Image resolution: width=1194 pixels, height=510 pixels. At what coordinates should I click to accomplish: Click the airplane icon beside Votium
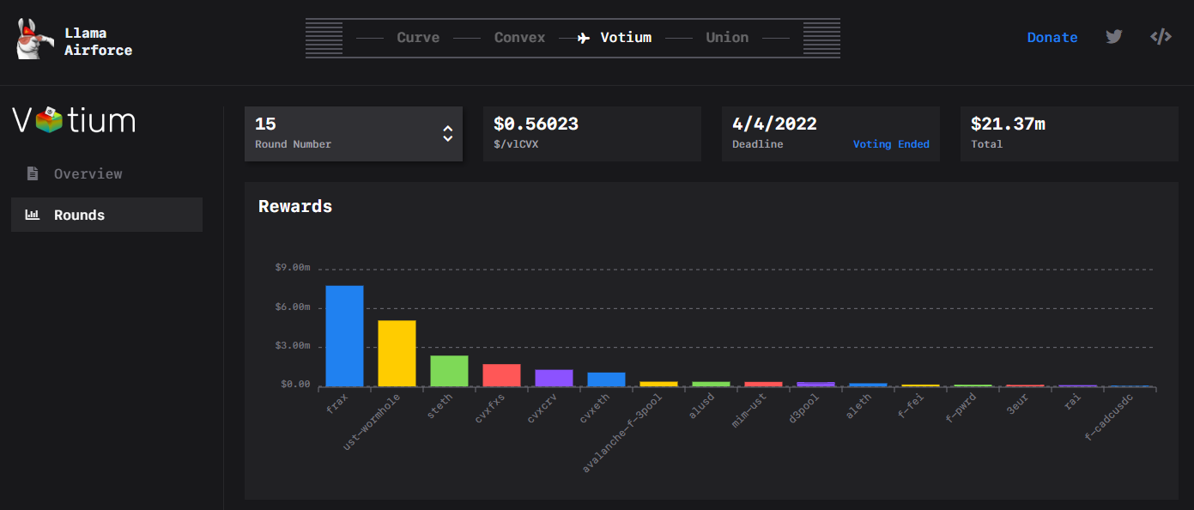(x=584, y=38)
